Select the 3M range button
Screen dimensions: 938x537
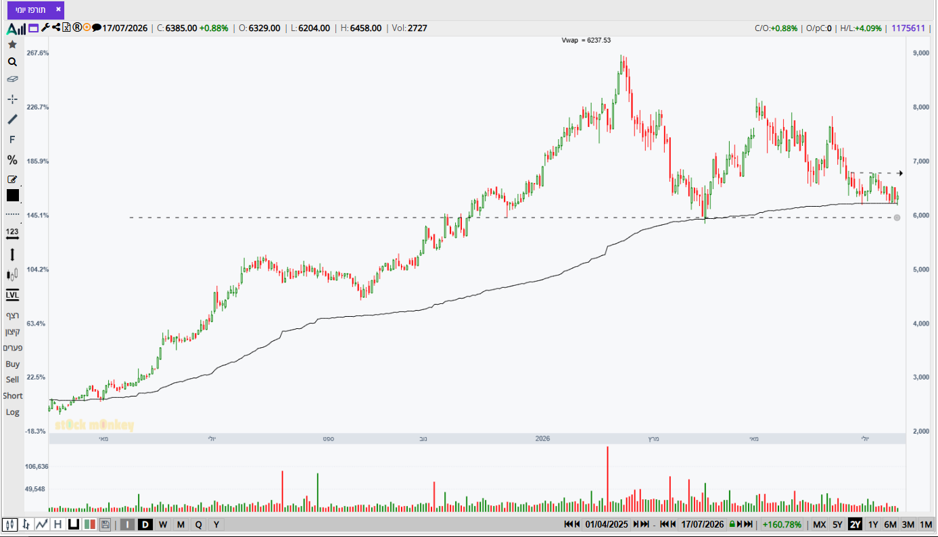click(x=908, y=524)
